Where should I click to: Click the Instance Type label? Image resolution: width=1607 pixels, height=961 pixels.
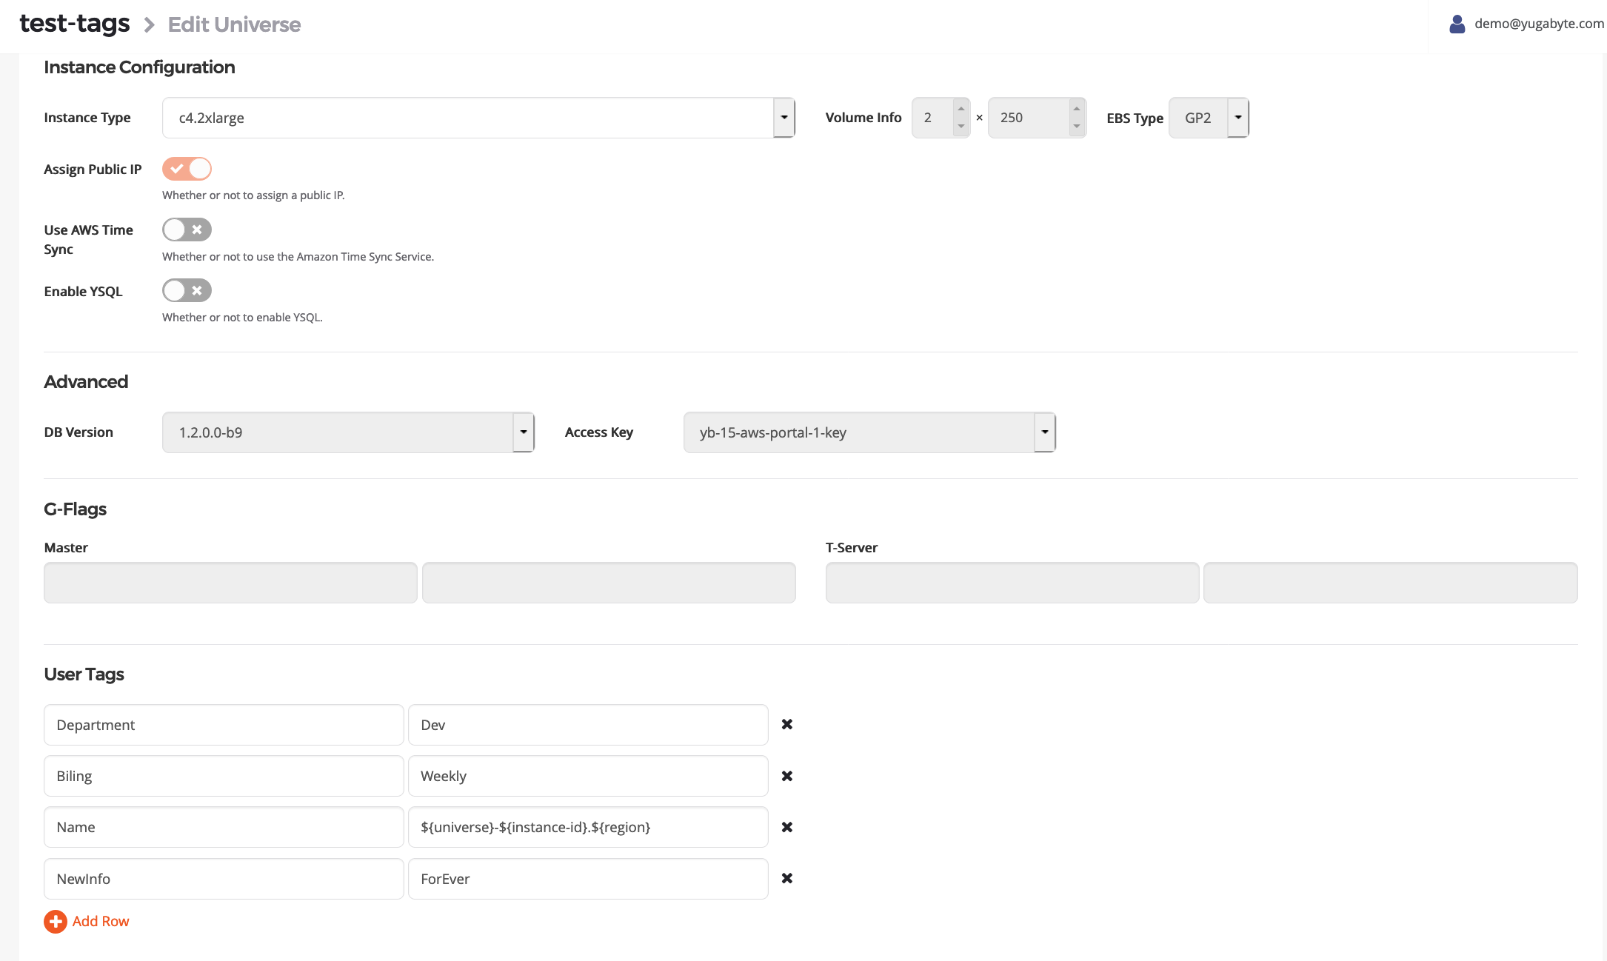click(87, 118)
